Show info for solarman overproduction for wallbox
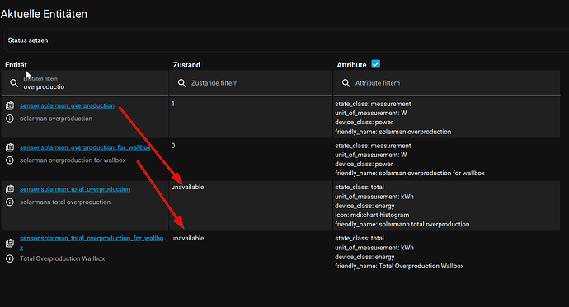The image size is (569, 307). pos(10,160)
